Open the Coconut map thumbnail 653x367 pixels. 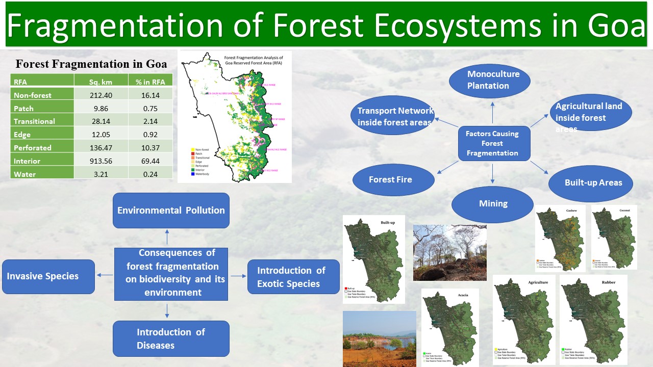[614, 238]
